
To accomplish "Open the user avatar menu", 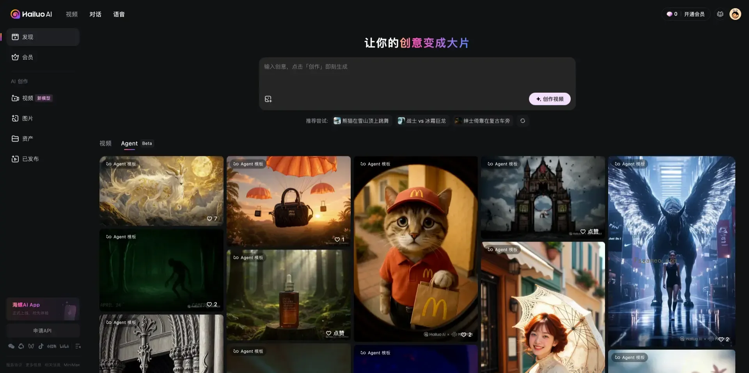I will 735,14.
